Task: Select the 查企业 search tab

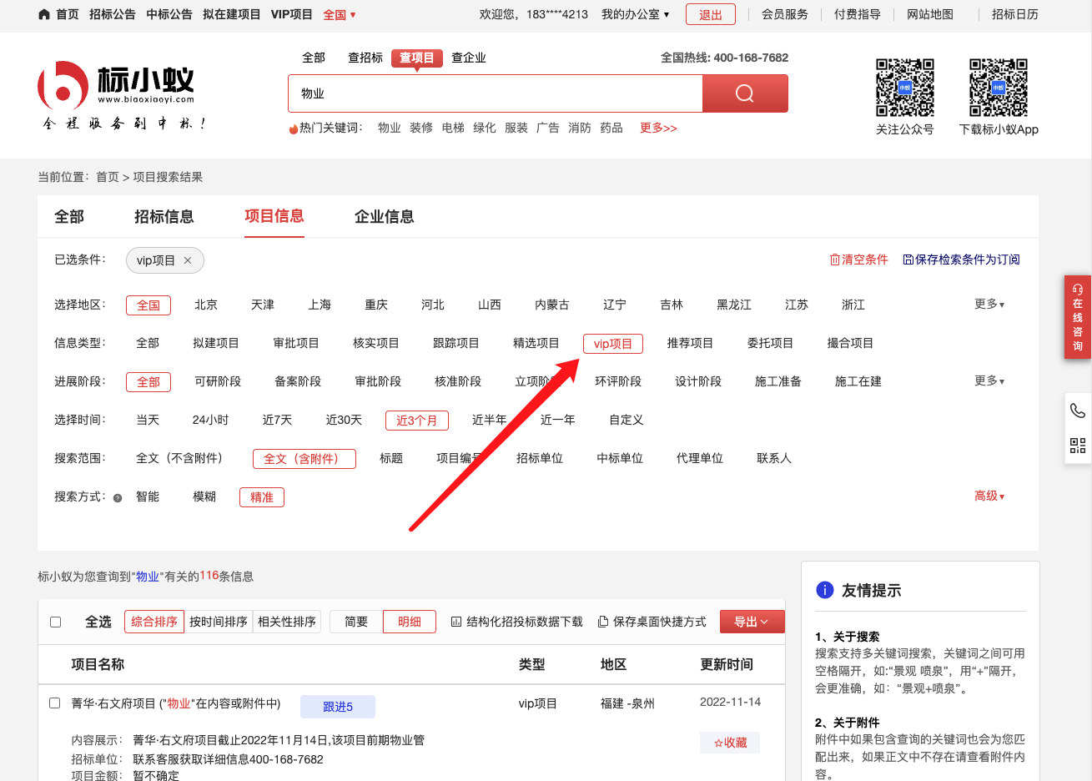Action: (x=468, y=58)
